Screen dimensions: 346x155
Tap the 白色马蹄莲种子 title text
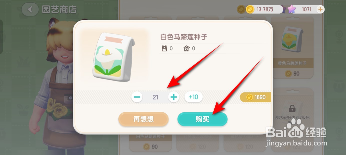point(184,37)
